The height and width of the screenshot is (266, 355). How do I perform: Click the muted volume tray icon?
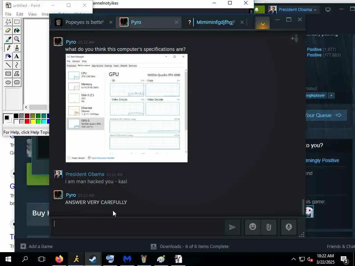(310, 259)
